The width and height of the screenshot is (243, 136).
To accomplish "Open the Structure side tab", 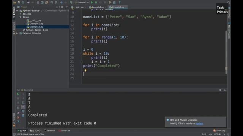I will point(14,28).
